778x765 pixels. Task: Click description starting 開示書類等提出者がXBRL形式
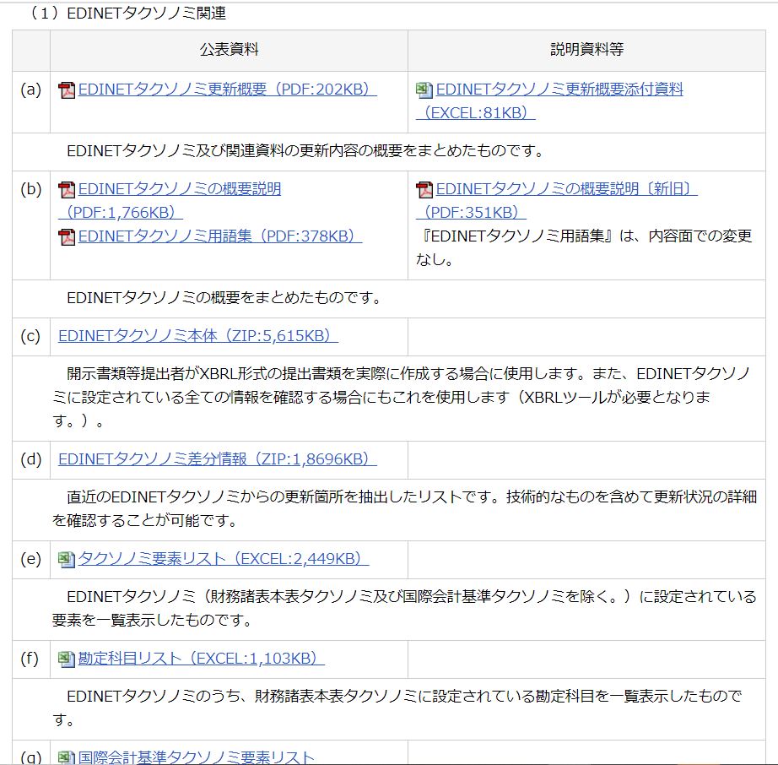[x=401, y=398]
